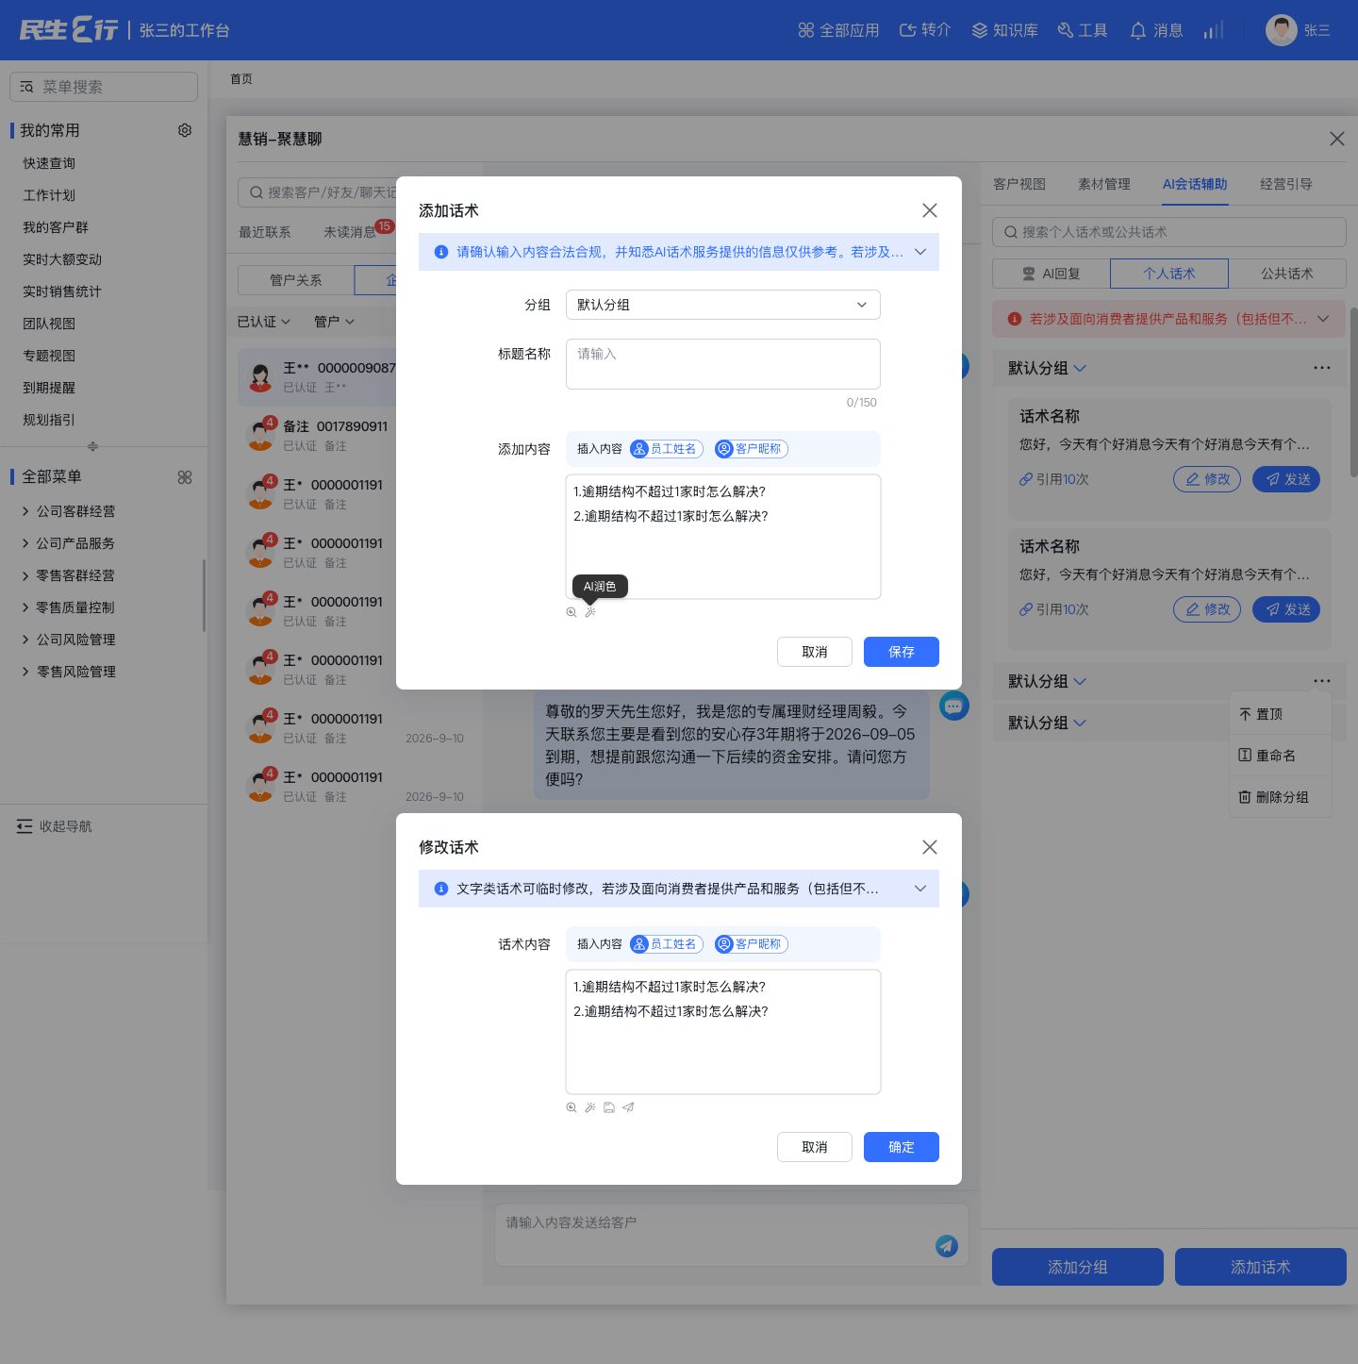1358x1364 pixels.
Task: Click 修改 on first 话术名称 card
Action: tap(1207, 479)
